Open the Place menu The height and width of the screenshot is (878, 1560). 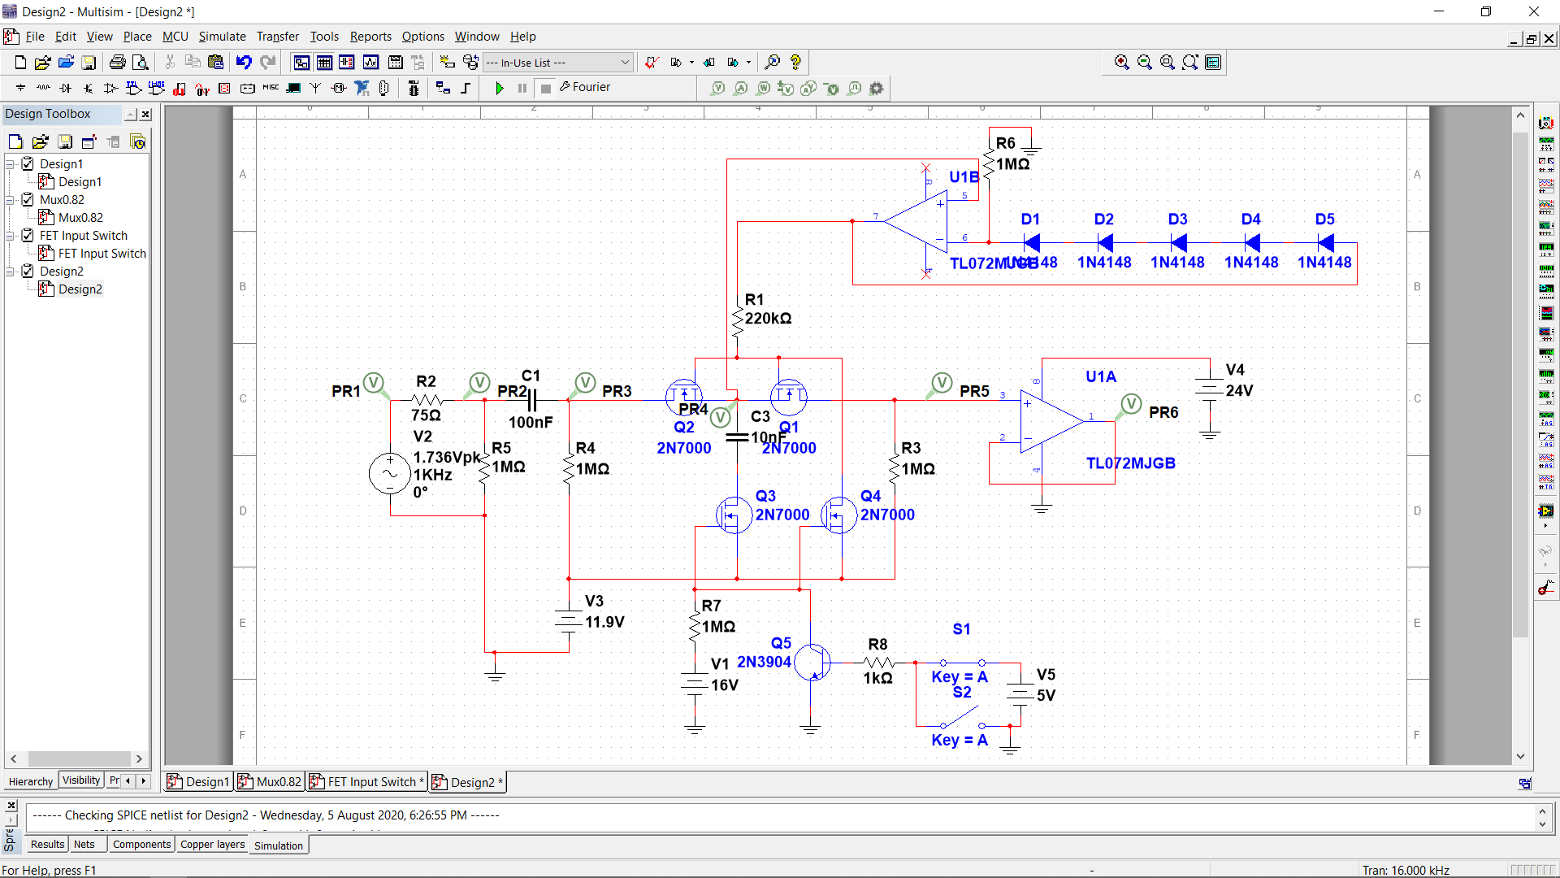point(137,37)
